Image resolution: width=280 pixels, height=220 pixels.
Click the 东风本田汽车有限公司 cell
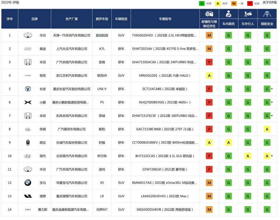coord(72,116)
